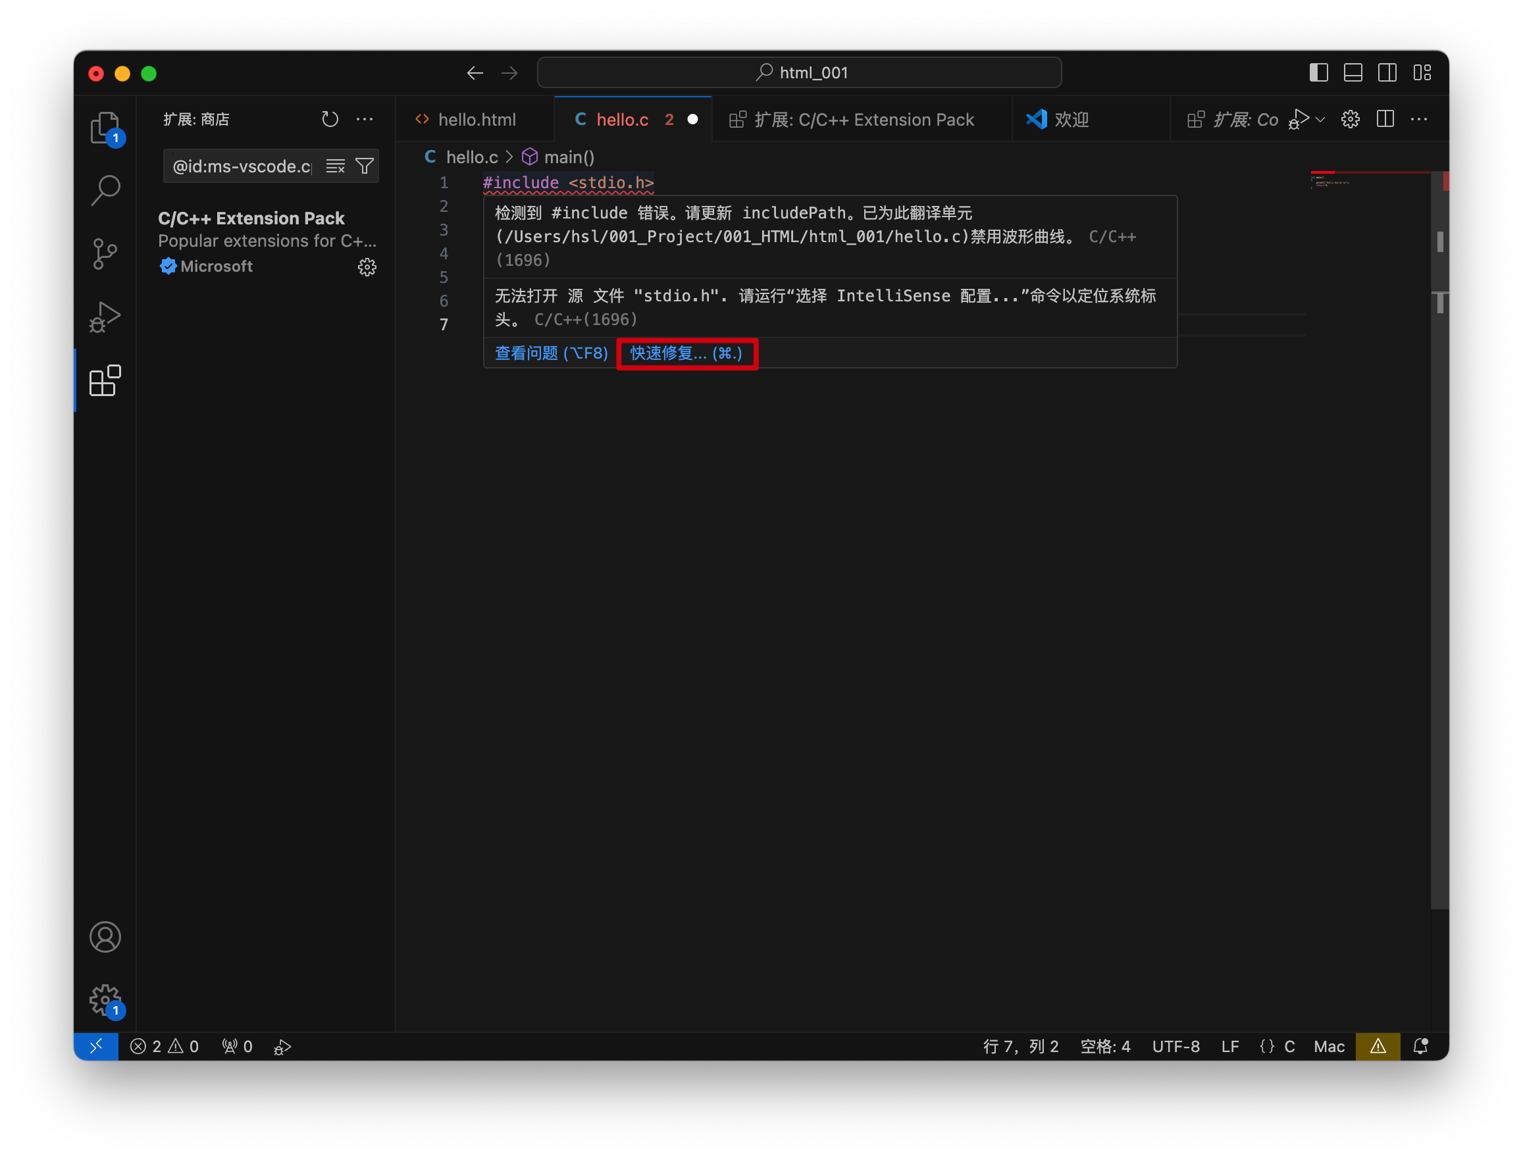Open editor more actions menu
The height and width of the screenshot is (1158, 1523).
1419,119
